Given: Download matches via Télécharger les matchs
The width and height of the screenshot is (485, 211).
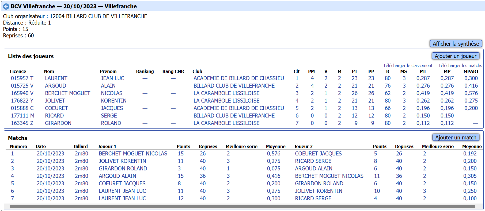Looking at the screenshot, I should click(460, 65).
